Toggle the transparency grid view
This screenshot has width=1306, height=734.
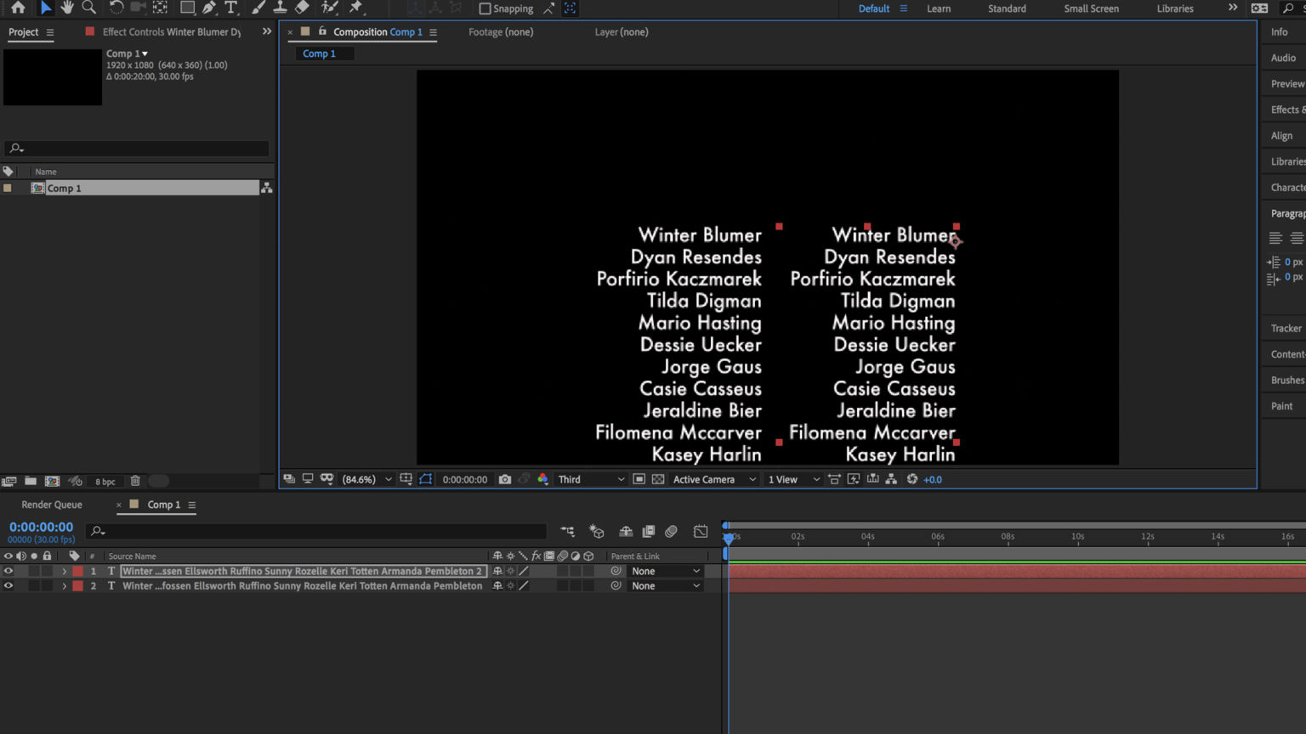click(x=658, y=478)
